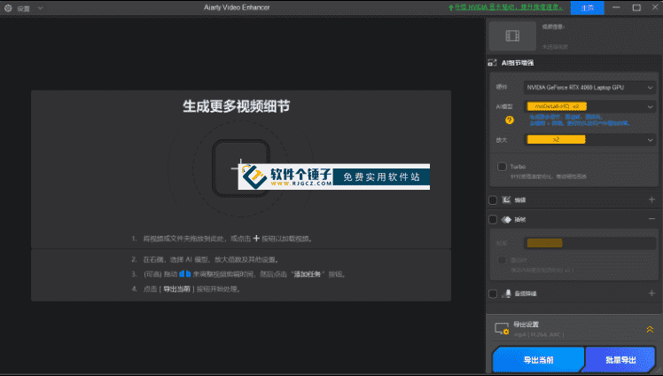Tick the checkbox beside the crop-style edit icon

(x=493, y=200)
